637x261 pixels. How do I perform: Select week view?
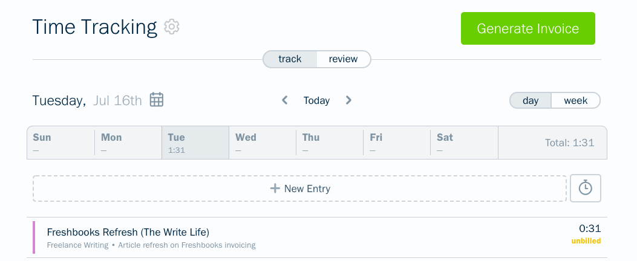pos(576,101)
